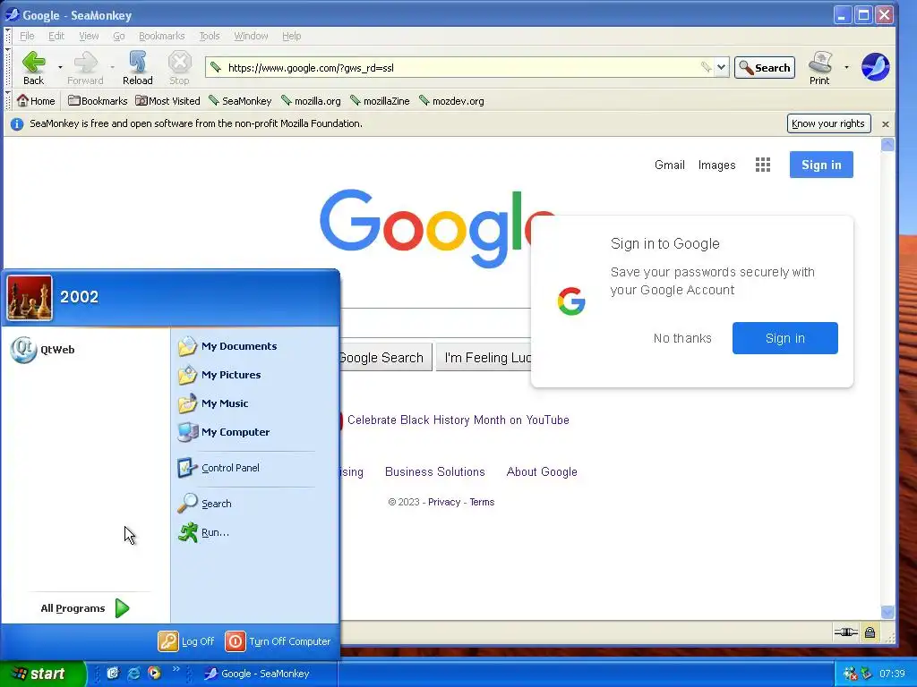Click the Print toolbar icon
Viewport: 917px width, 687px height.
tap(820, 62)
